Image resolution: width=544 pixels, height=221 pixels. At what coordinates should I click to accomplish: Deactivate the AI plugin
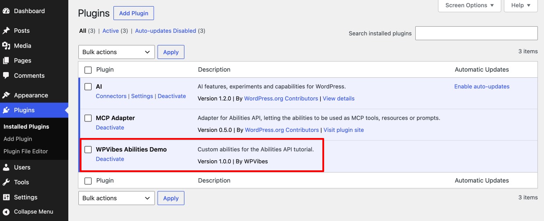172,96
